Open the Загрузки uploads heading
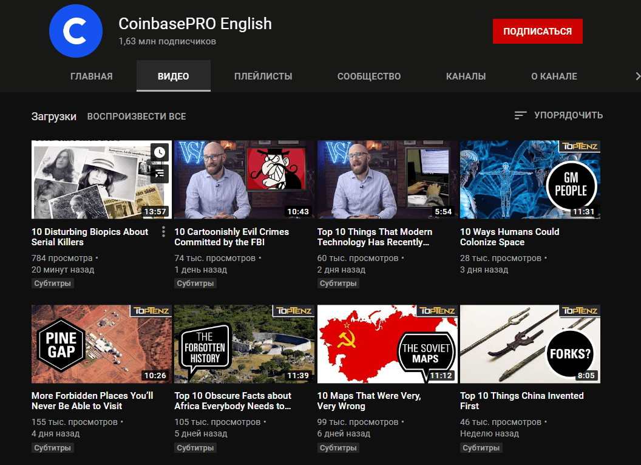The height and width of the screenshot is (465, 641). tap(54, 117)
